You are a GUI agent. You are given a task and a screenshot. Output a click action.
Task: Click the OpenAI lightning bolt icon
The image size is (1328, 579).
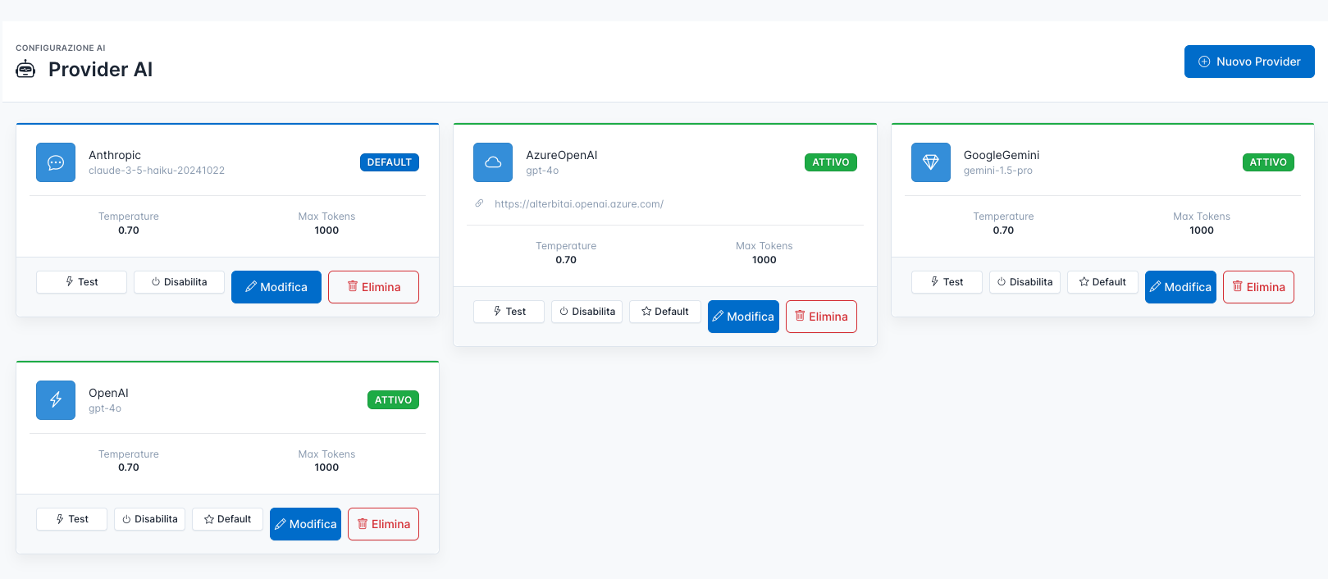pyautogui.click(x=56, y=400)
